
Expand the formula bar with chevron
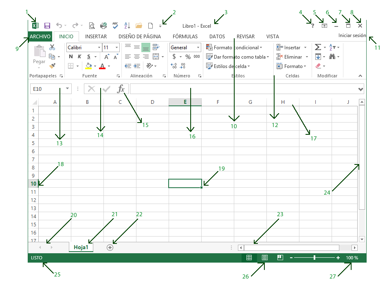point(360,89)
